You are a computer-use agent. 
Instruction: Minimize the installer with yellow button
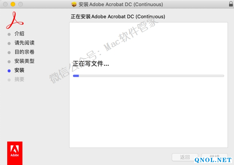coord(13,4)
